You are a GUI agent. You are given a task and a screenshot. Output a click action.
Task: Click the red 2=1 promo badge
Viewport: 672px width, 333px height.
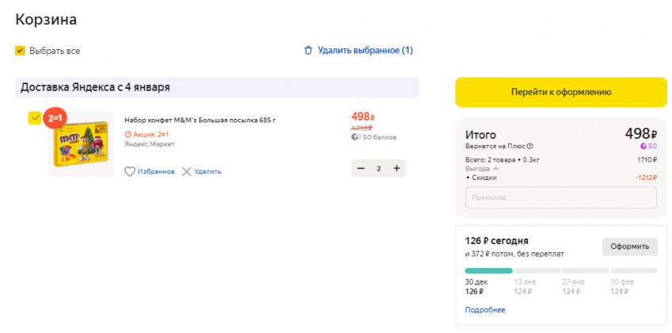pos(55,118)
